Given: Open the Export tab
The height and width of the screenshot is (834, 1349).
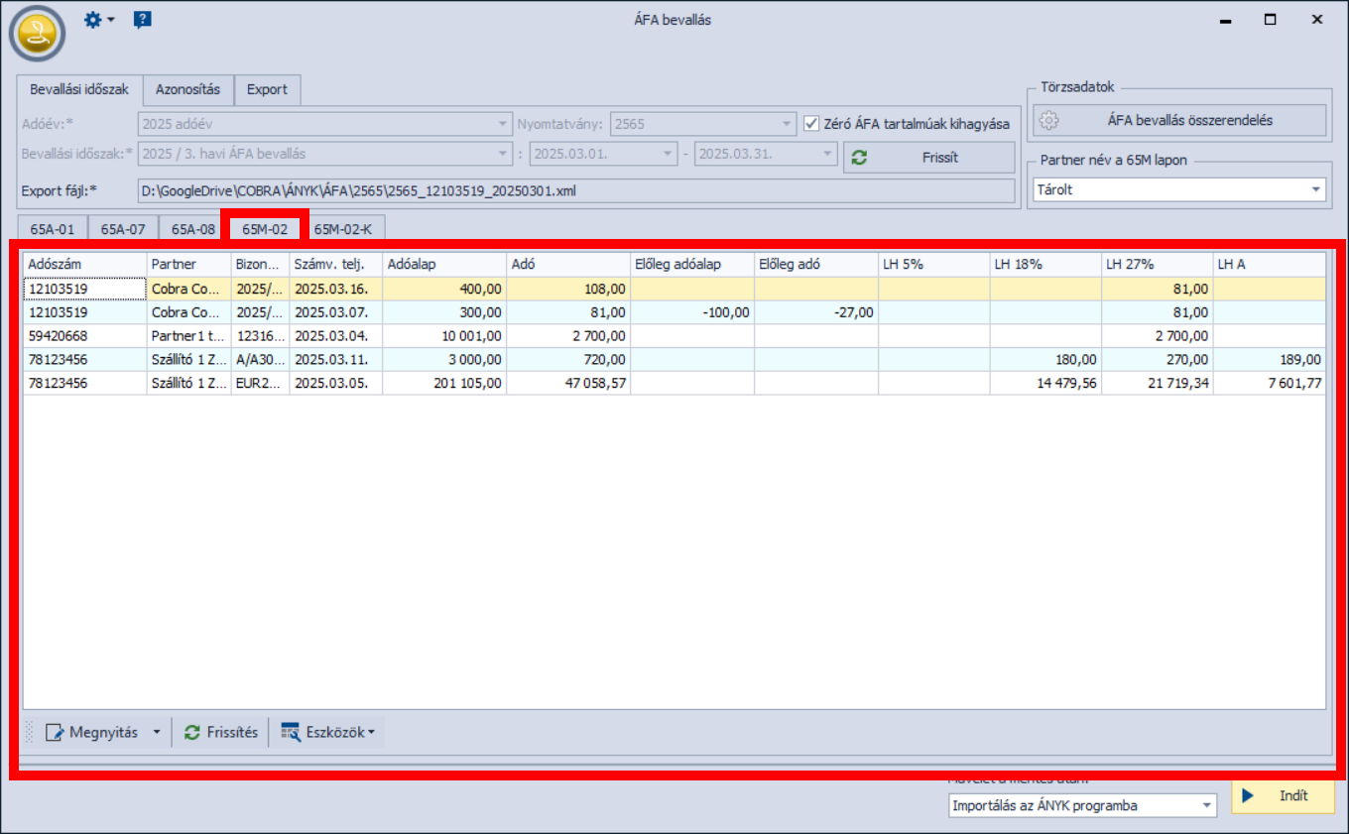Looking at the screenshot, I should (x=267, y=89).
